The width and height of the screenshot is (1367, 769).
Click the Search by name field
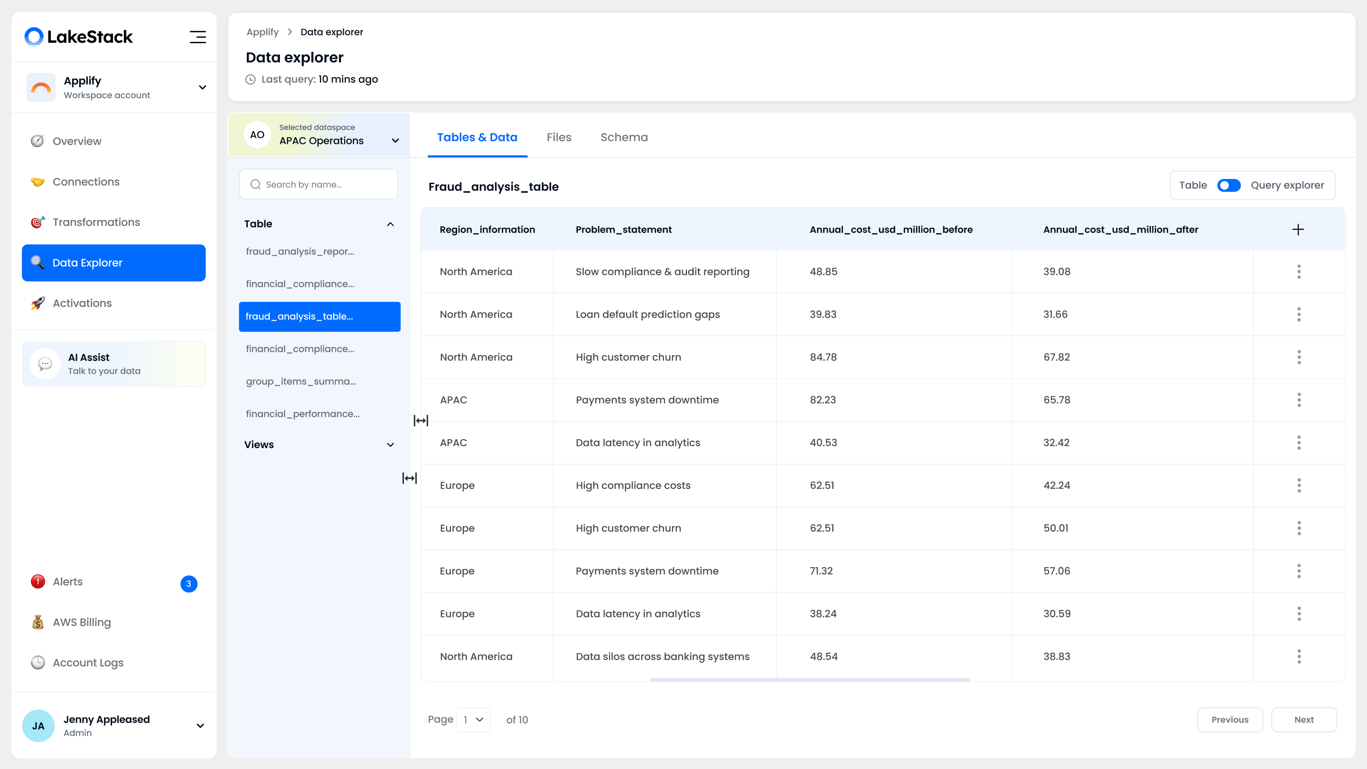click(x=318, y=184)
